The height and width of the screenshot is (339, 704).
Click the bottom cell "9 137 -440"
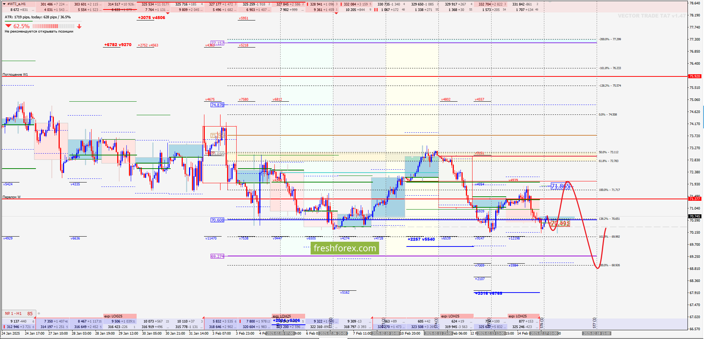18,321
